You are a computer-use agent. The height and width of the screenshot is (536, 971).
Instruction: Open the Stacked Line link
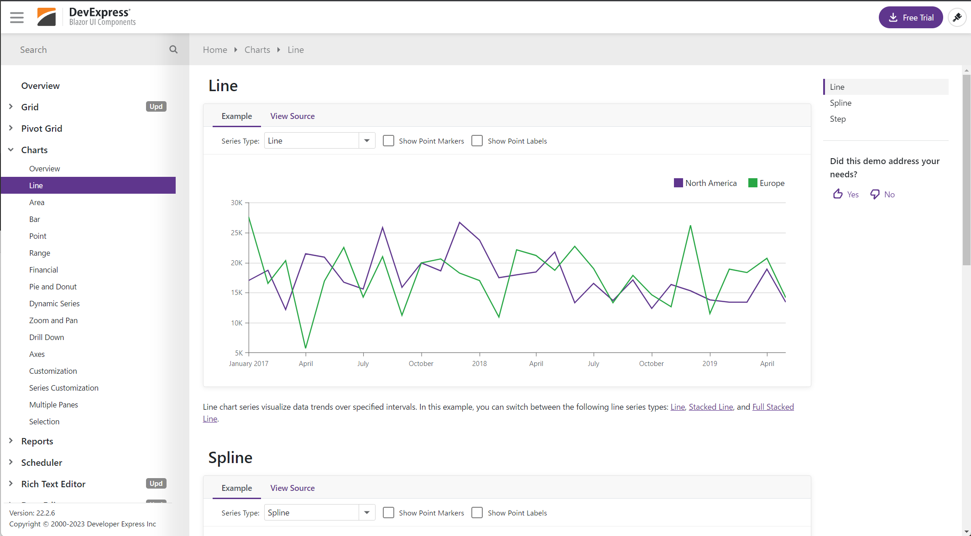pos(710,407)
